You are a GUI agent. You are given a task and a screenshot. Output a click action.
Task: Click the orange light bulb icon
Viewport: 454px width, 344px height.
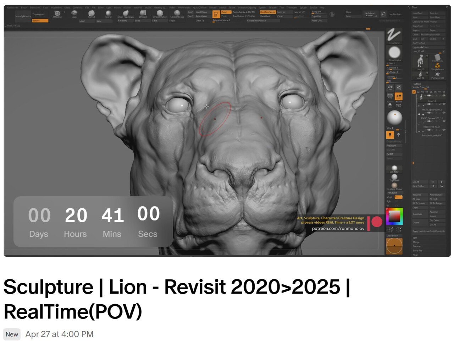tap(390, 135)
